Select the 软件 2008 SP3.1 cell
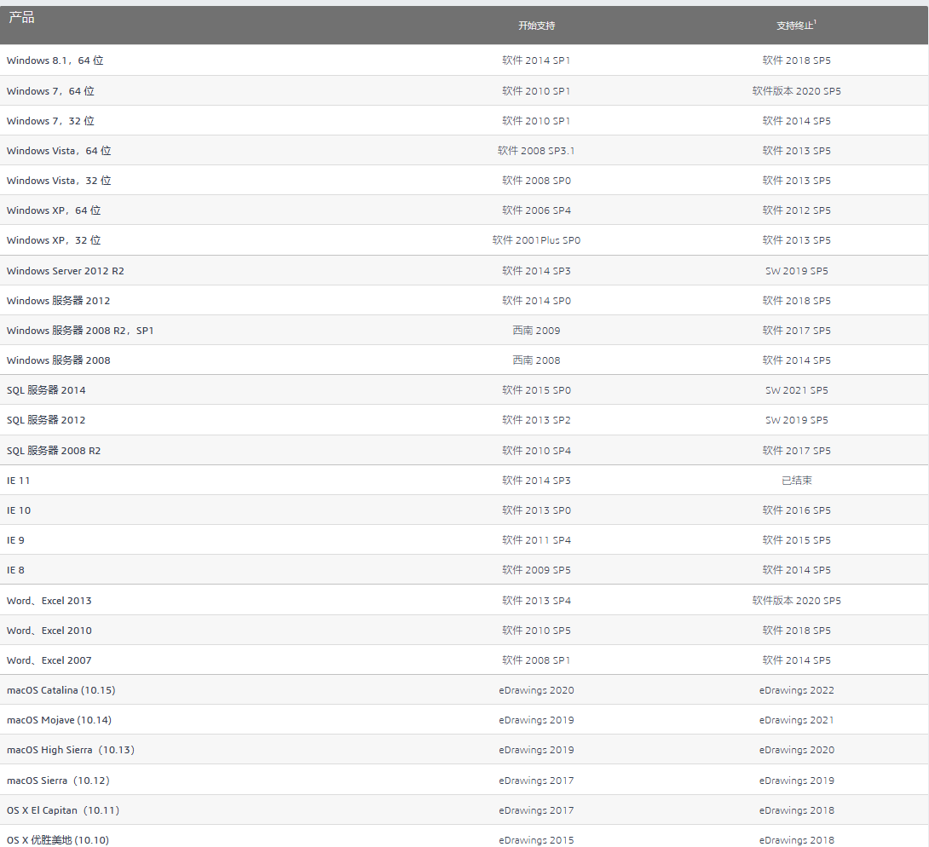Image resolution: width=929 pixels, height=847 pixels. tap(536, 151)
